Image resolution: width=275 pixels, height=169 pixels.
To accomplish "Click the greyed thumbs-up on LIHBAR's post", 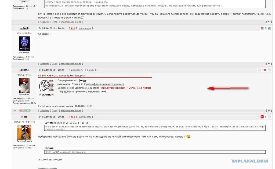I will pos(269,70).
